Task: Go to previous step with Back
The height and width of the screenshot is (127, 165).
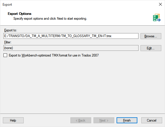Action: tap(81, 120)
